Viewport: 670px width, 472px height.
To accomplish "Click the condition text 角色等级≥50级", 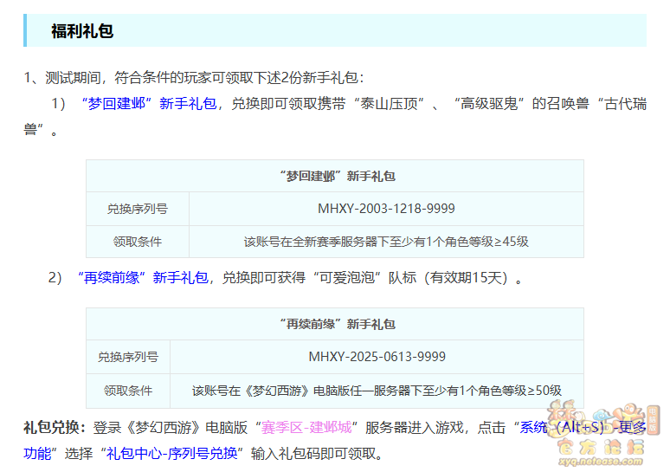I will click(x=519, y=391).
